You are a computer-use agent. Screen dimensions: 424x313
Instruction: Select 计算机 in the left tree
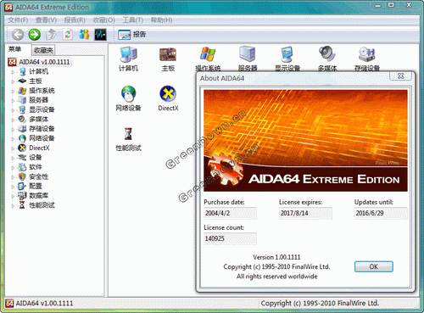point(38,71)
